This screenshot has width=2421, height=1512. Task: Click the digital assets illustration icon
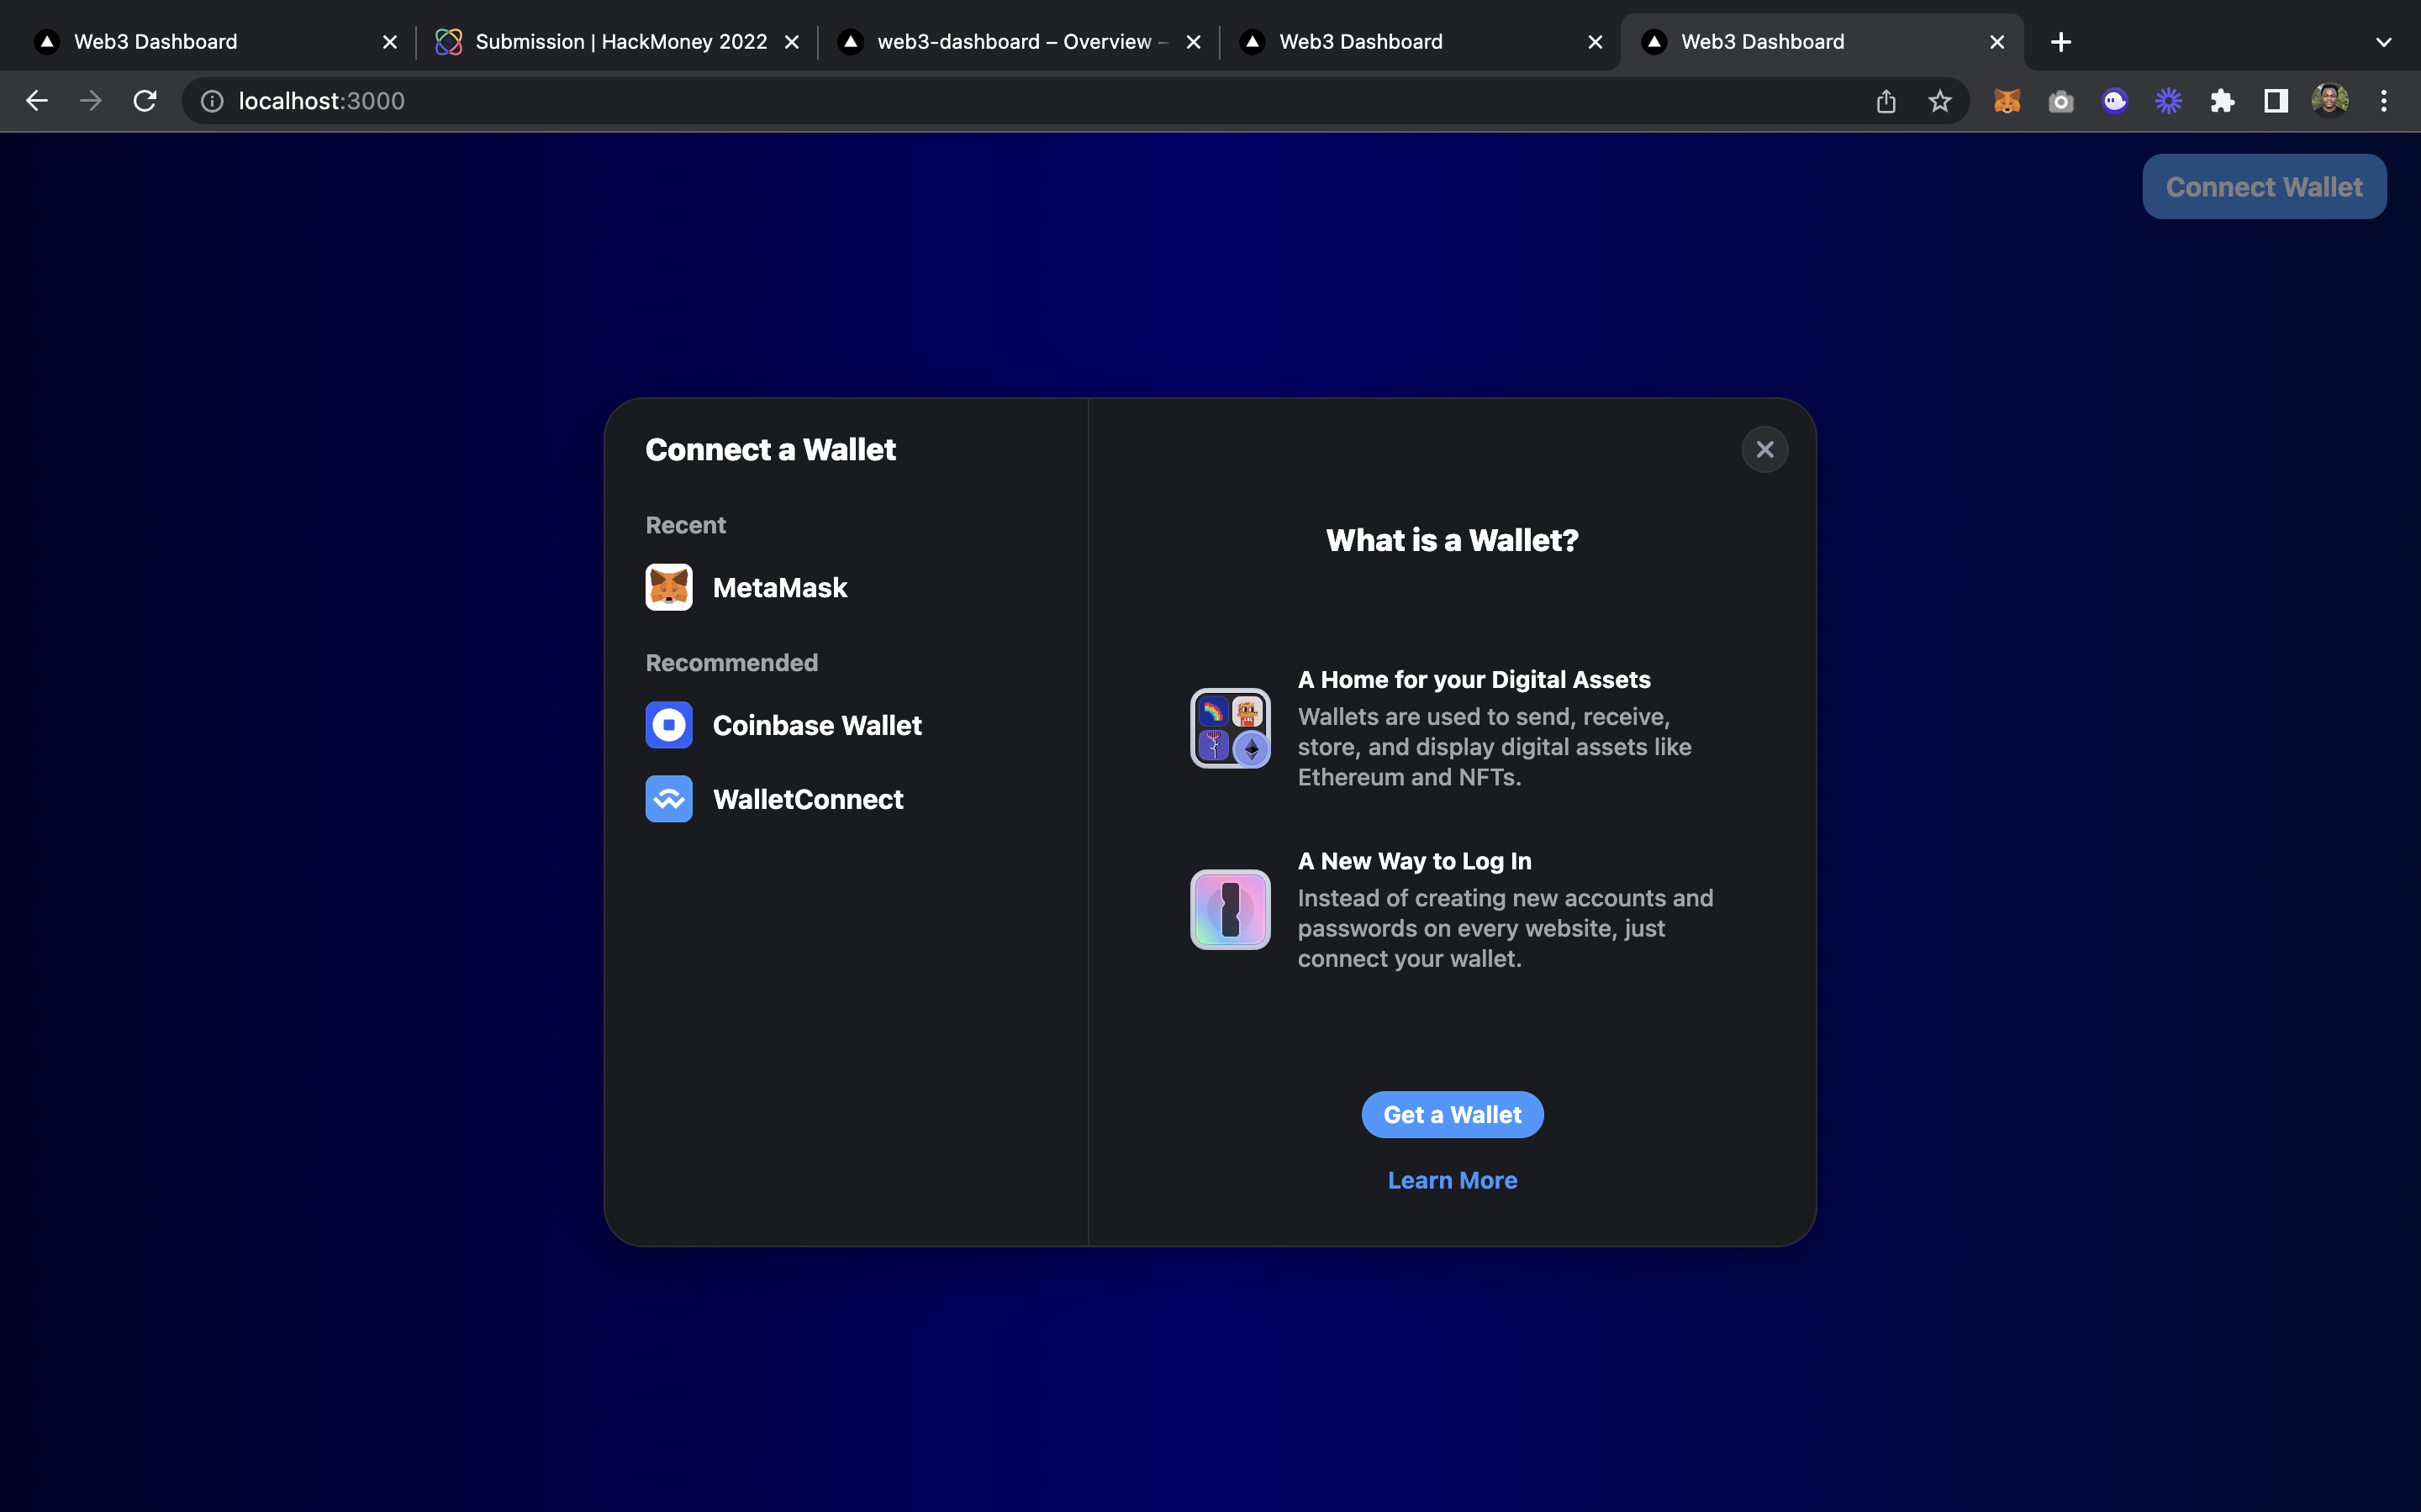1231,727
